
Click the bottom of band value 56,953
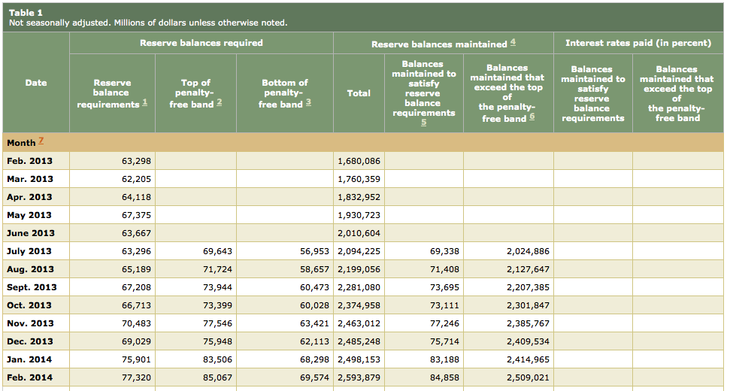point(314,251)
